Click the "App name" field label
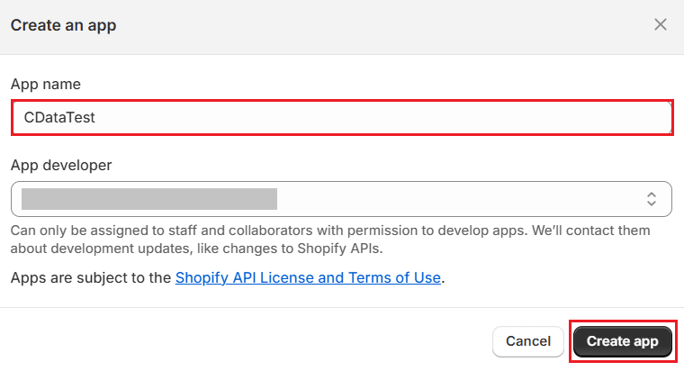The width and height of the screenshot is (684, 371). pyautogui.click(x=45, y=84)
